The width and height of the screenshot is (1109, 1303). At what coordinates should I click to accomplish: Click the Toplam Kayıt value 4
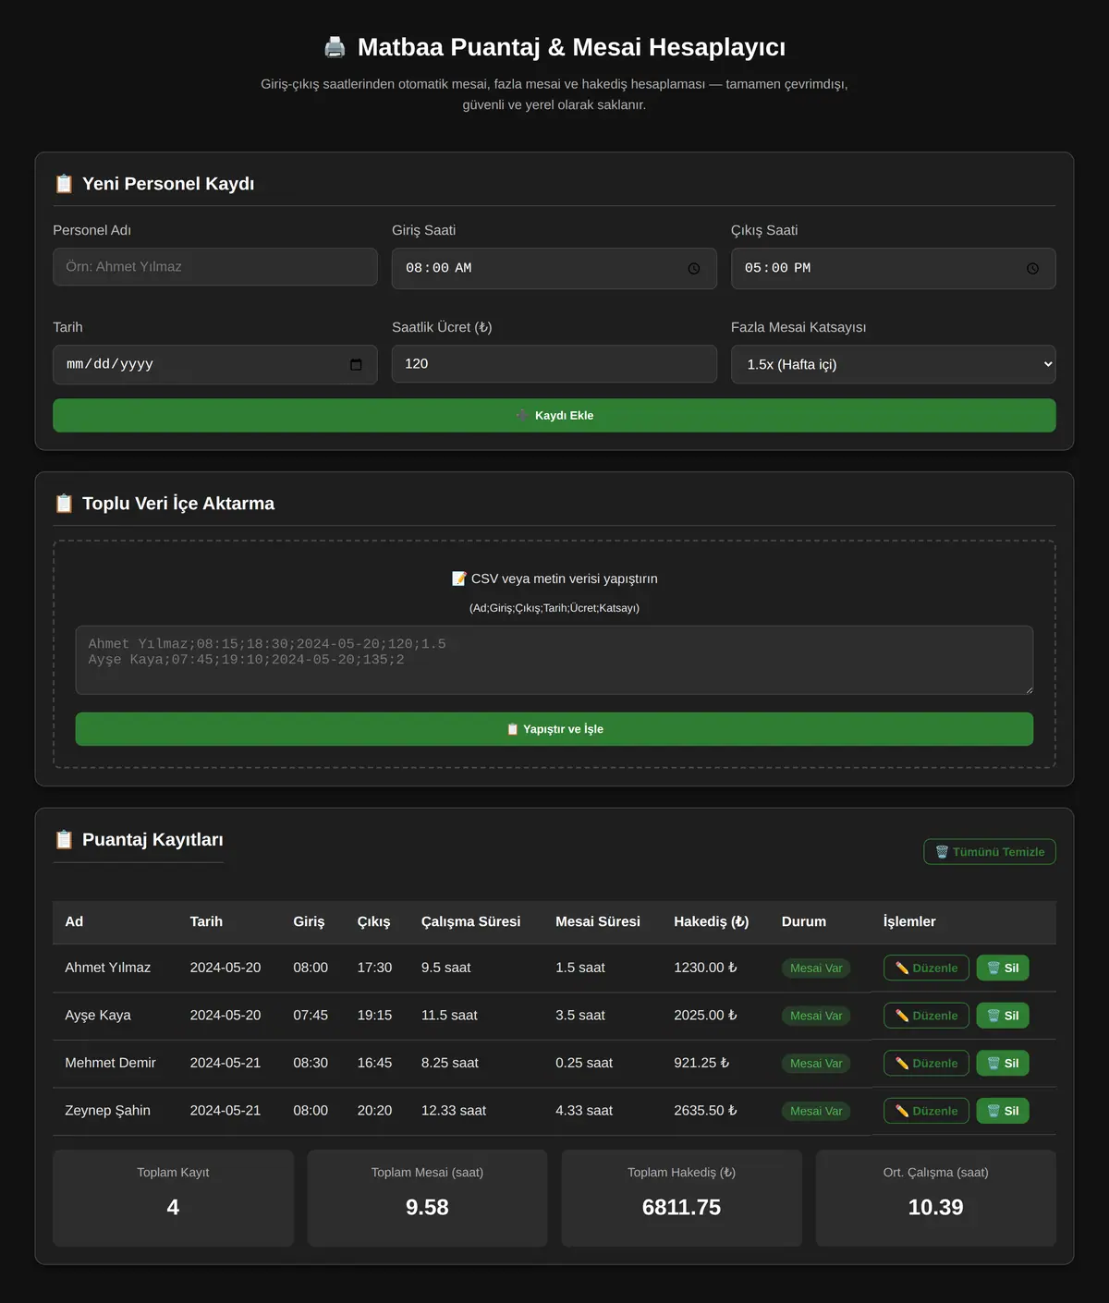coord(173,1207)
